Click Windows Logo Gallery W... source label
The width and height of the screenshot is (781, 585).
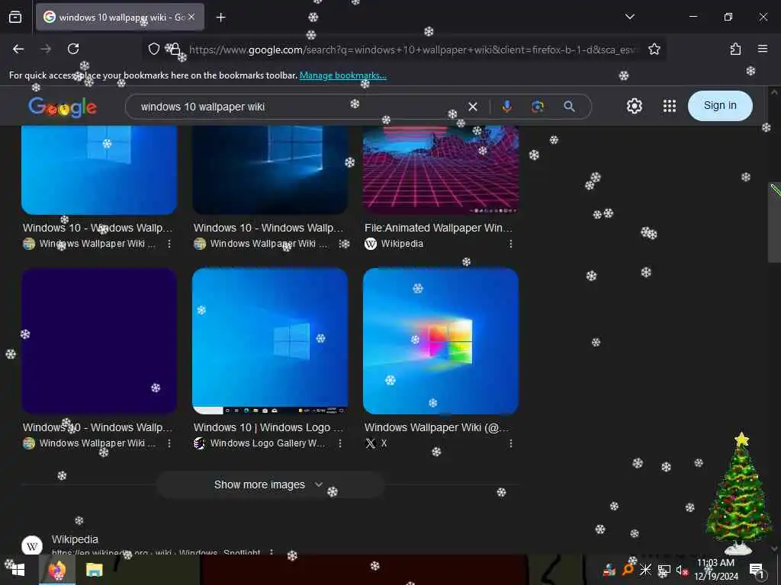pos(268,443)
